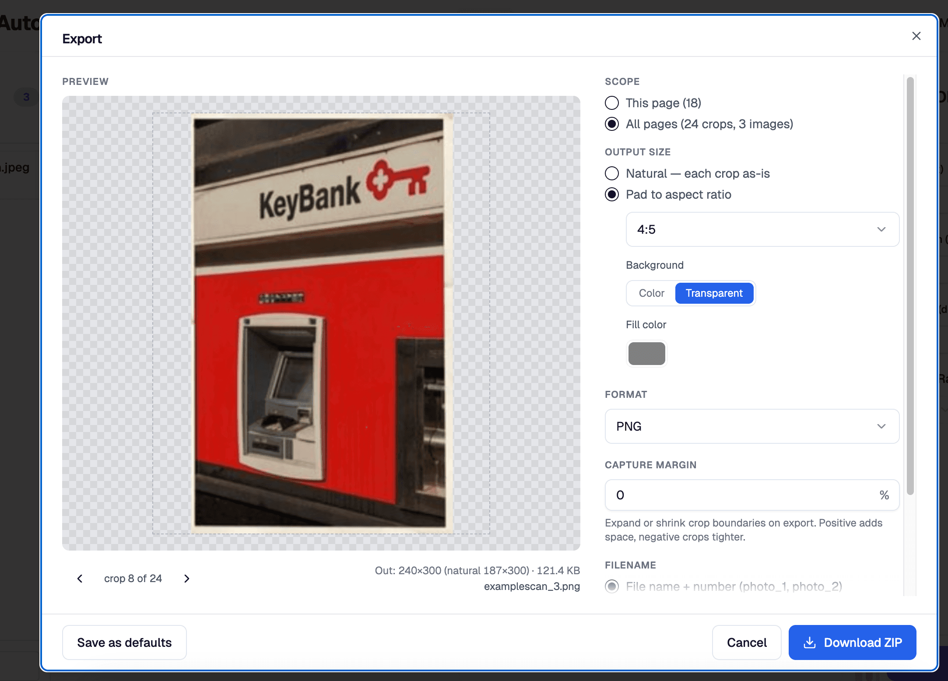The height and width of the screenshot is (681, 948).
Task: Switch background to Transparent
Action: pyautogui.click(x=714, y=293)
